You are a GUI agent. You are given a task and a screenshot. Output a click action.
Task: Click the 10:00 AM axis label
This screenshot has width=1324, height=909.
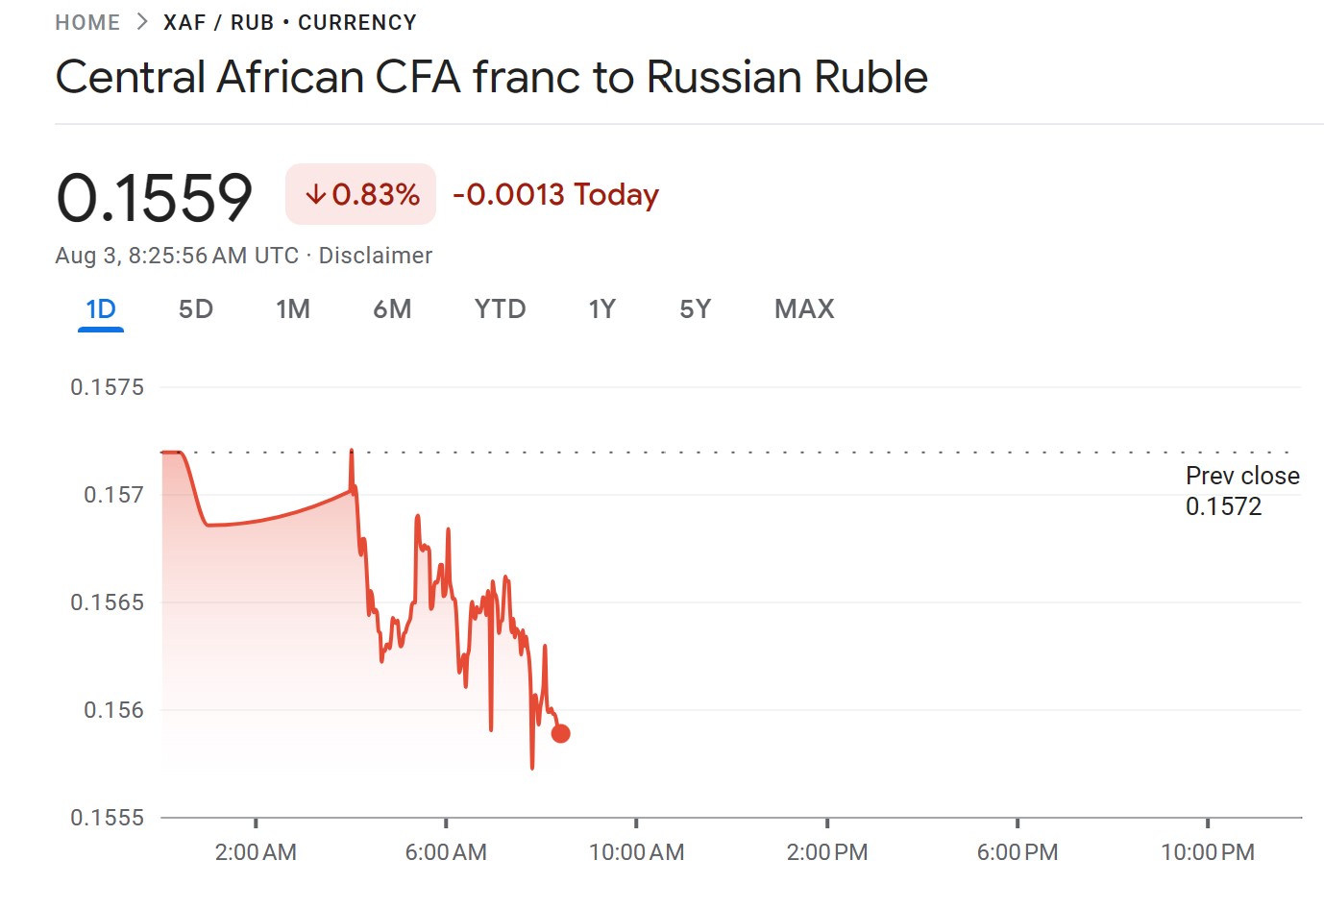[x=636, y=851]
